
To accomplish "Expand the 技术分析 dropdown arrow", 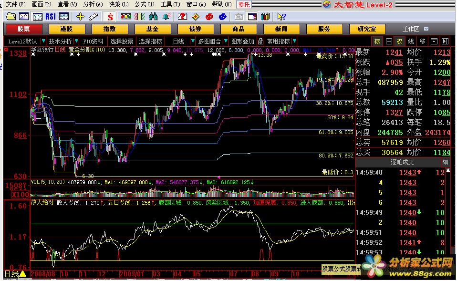I will click(x=76, y=41).
